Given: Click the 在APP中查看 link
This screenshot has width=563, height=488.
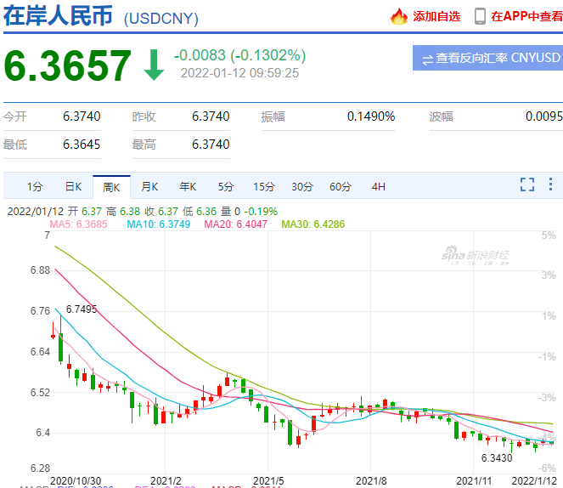Looking at the screenshot, I should pos(526,16).
